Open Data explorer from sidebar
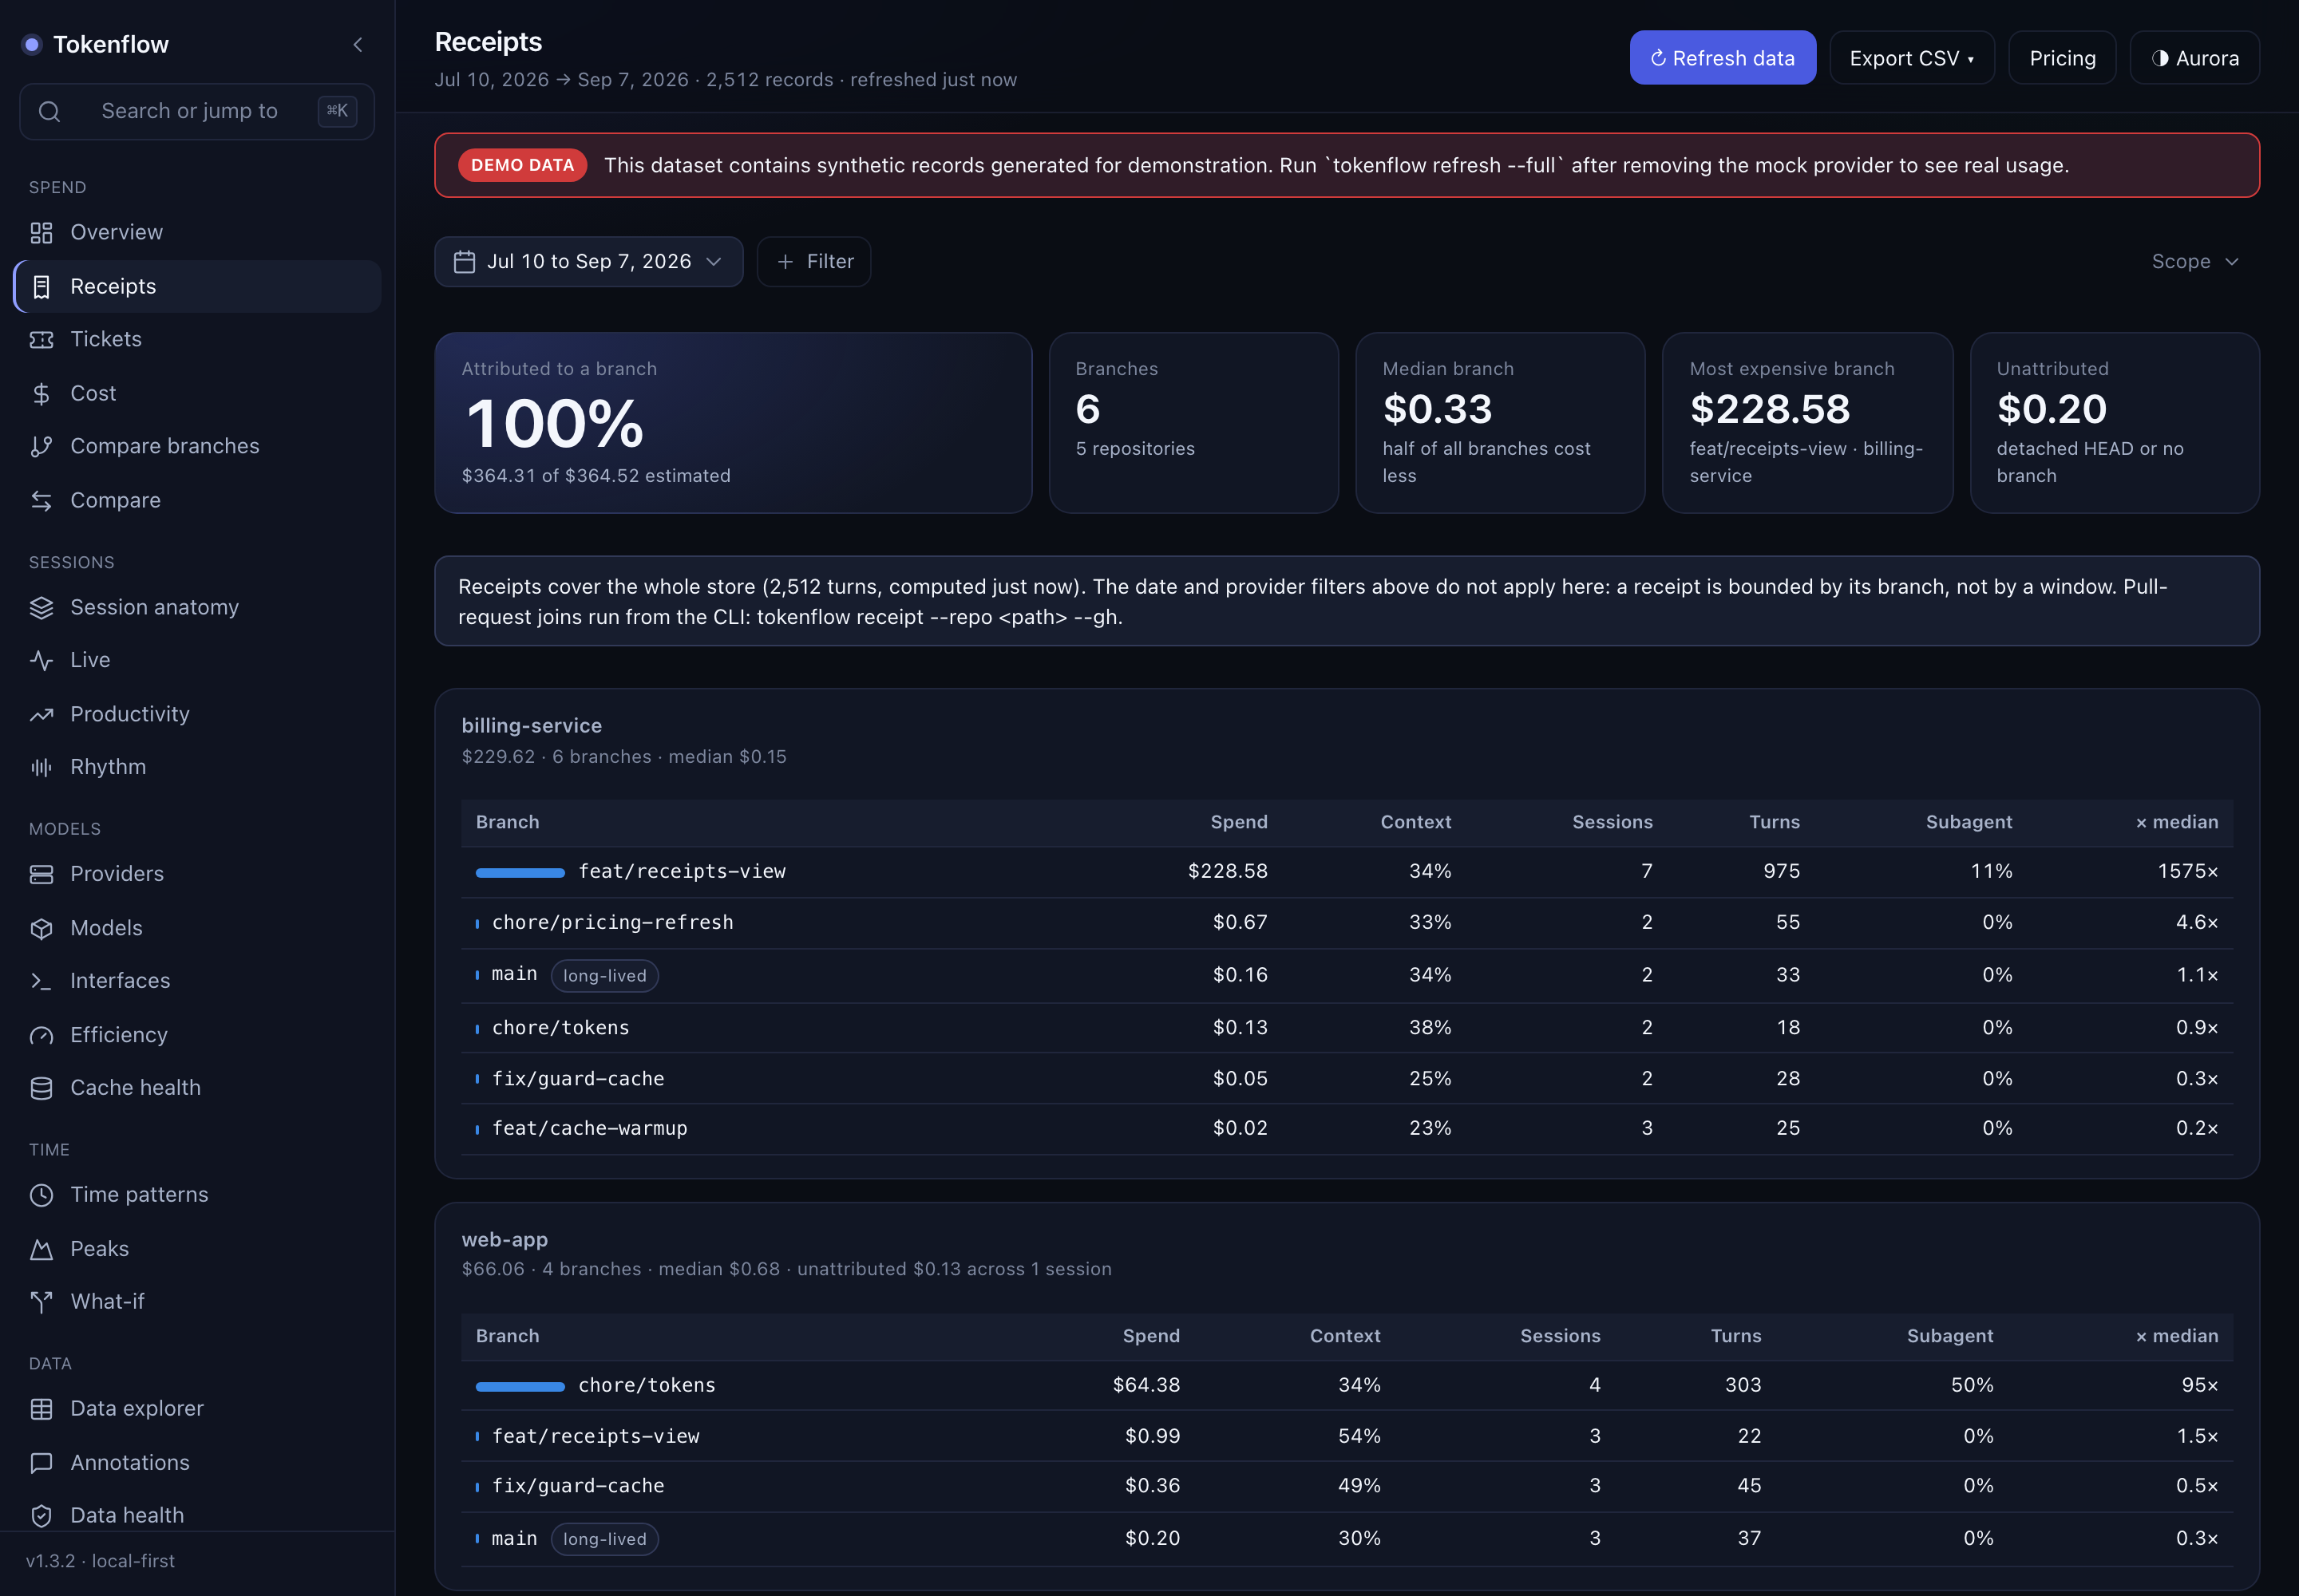 pos(197,1410)
